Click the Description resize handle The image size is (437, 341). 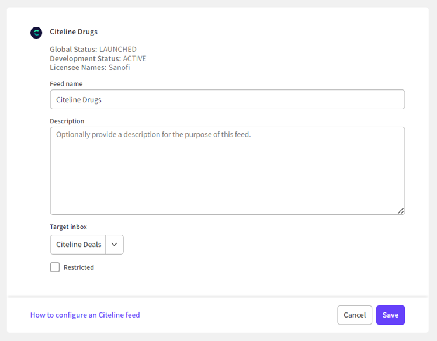pyautogui.click(x=401, y=211)
